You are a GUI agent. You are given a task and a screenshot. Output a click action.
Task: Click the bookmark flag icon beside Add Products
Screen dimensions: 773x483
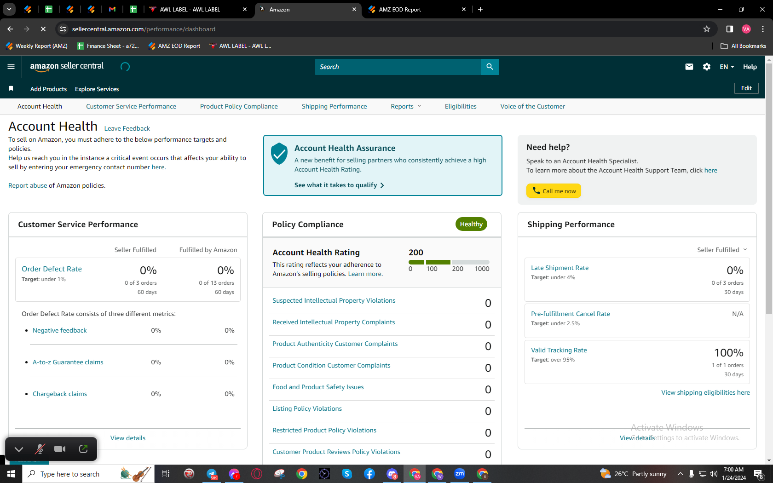(11, 88)
